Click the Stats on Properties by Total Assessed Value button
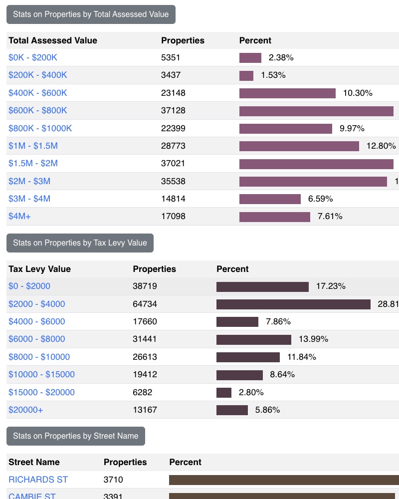 91,14
